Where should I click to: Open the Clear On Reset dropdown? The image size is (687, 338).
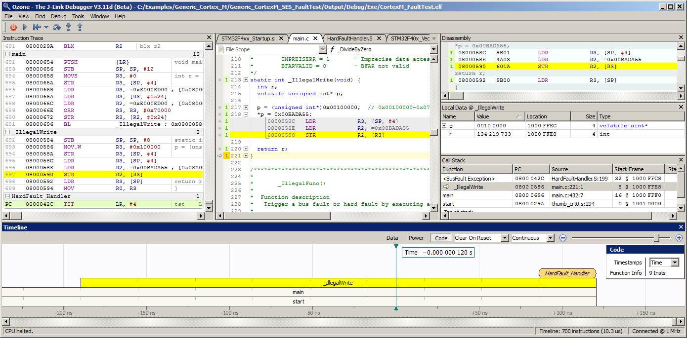[504, 237]
